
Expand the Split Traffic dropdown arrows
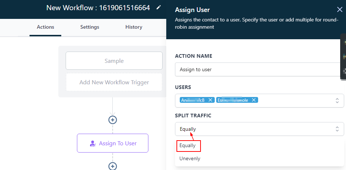point(337,129)
